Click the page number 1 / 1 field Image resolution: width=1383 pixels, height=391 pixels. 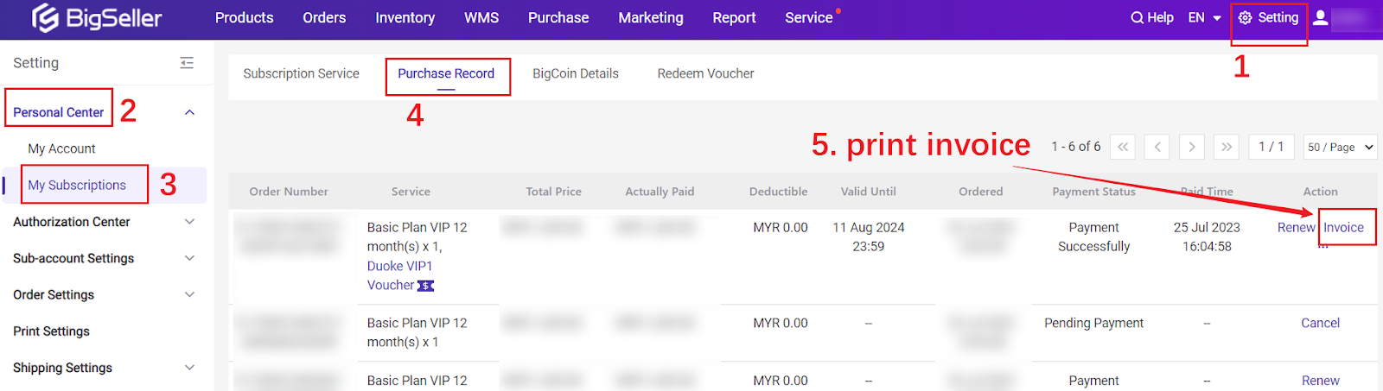pos(1271,147)
